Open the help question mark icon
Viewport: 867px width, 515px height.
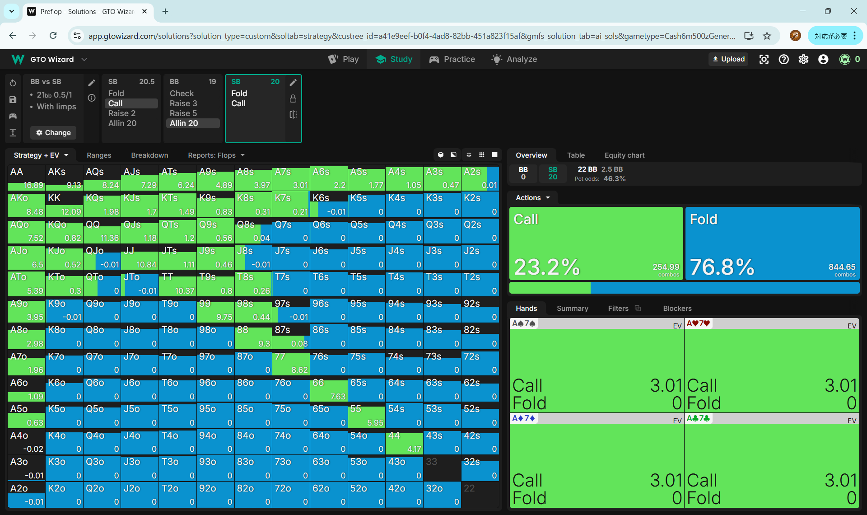(783, 59)
